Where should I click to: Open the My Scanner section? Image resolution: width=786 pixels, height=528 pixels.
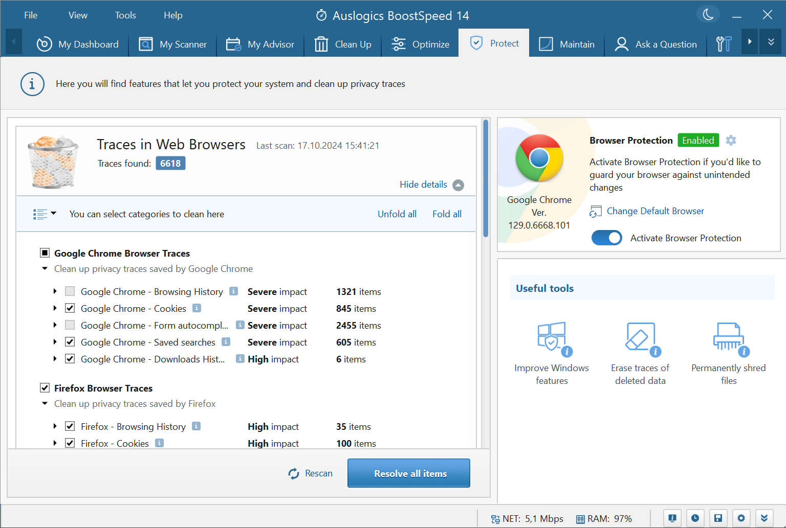click(x=172, y=44)
